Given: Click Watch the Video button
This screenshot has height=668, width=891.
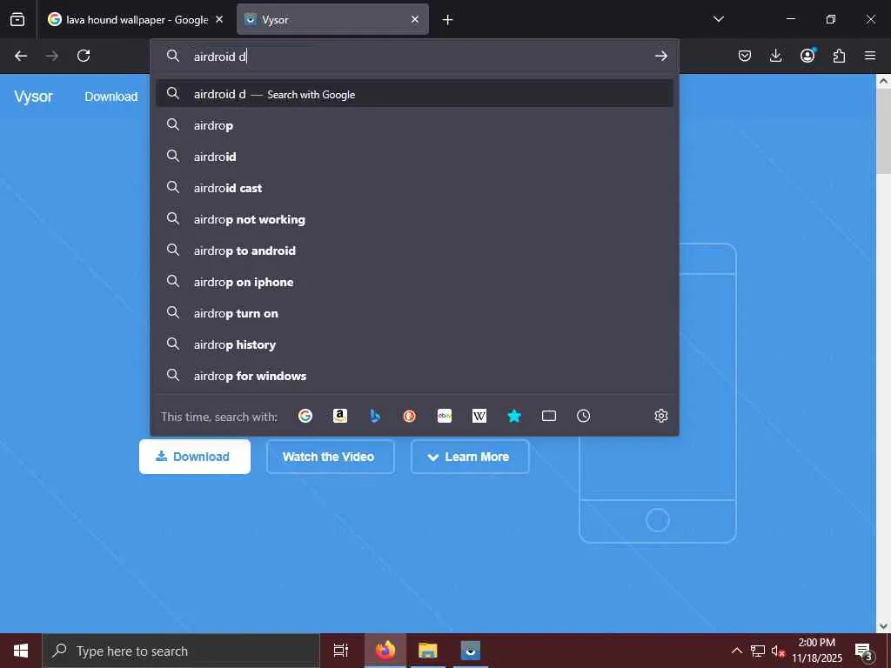Looking at the screenshot, I should coord(330,456).
